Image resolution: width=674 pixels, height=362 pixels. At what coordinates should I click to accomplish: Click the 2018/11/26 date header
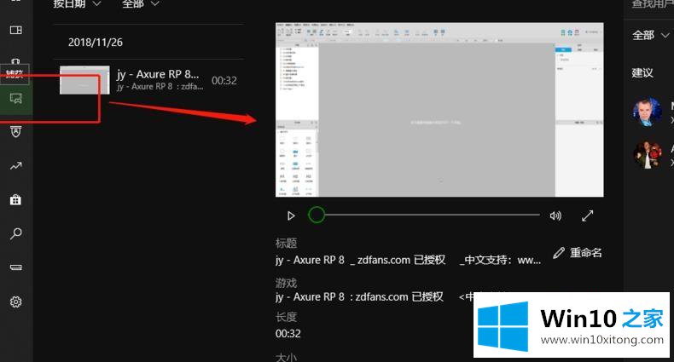pyautogui.click(x=96, y=43)
